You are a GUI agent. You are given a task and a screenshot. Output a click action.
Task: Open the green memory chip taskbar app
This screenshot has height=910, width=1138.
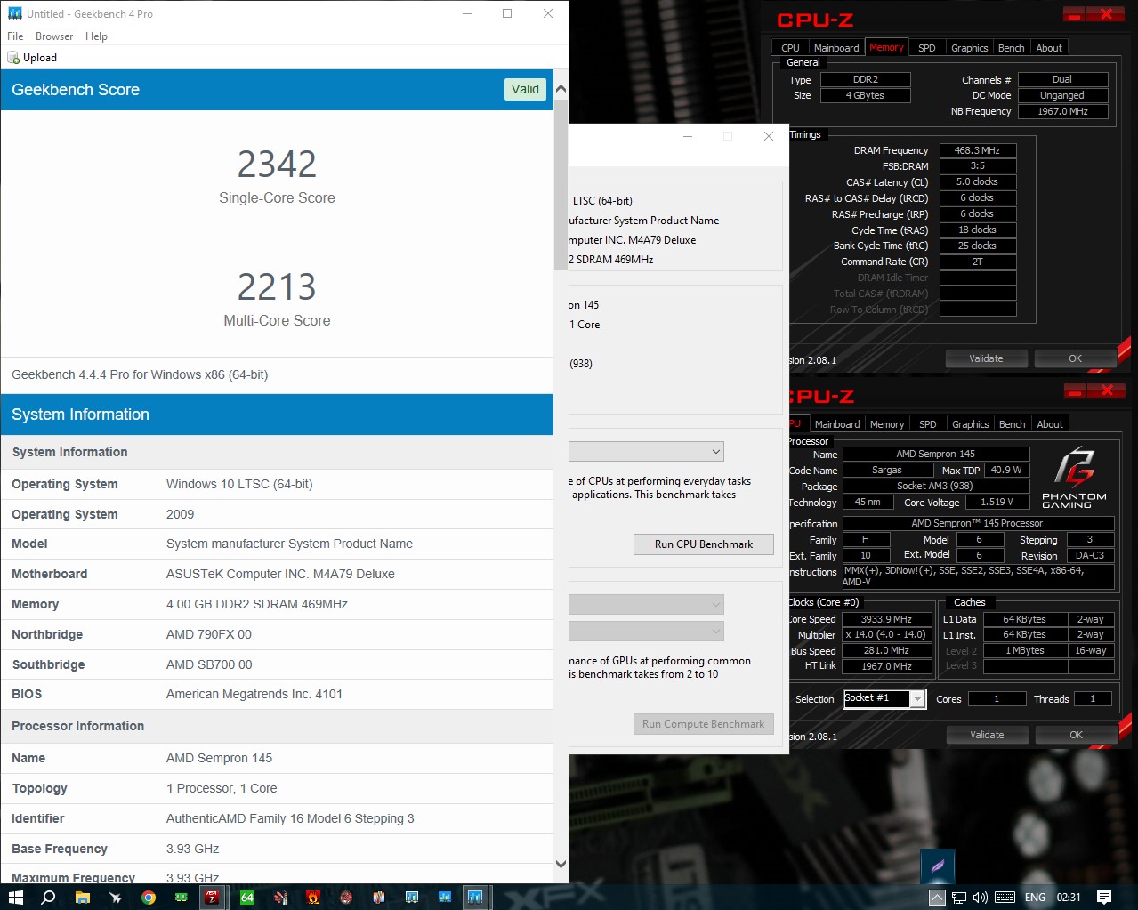(x=182, y=897)
